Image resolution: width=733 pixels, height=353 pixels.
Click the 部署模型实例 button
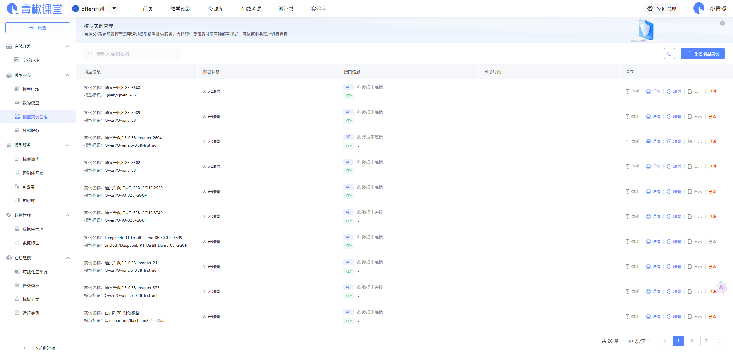tap(702, 54)
